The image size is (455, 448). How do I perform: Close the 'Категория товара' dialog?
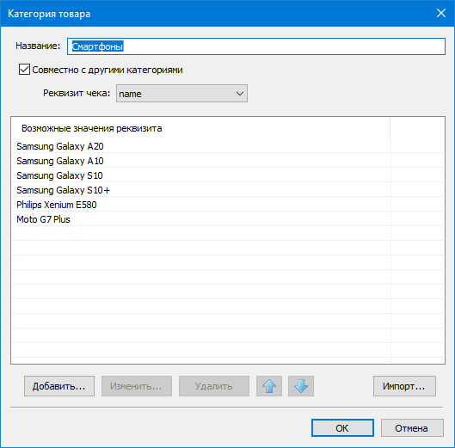[x=441, y=13]
